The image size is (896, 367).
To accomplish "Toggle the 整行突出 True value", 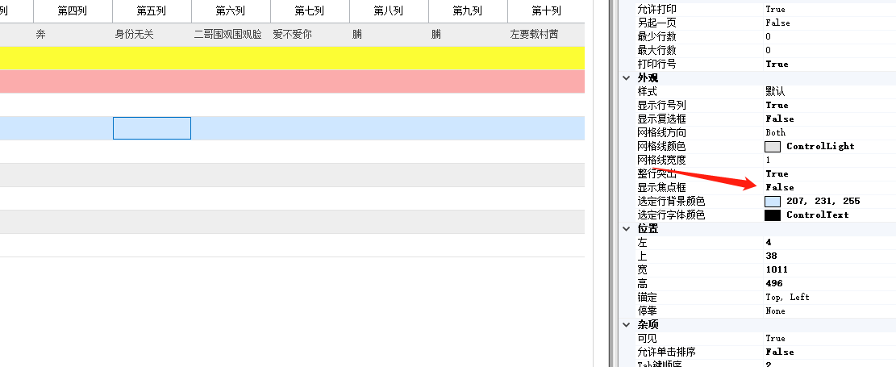I will click(777, 174).
